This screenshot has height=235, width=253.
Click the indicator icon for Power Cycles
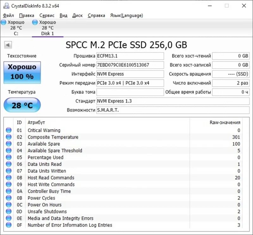pyautogui.click(x=9, y=198)
